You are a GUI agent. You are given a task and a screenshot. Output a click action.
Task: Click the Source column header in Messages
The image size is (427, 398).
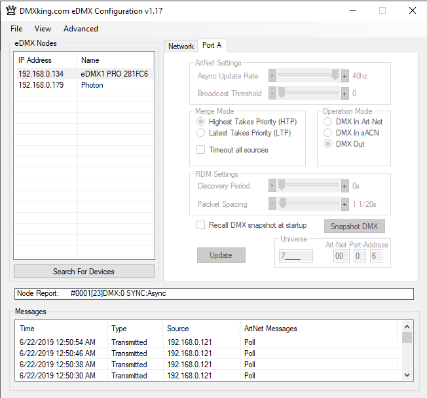(201, 329)
